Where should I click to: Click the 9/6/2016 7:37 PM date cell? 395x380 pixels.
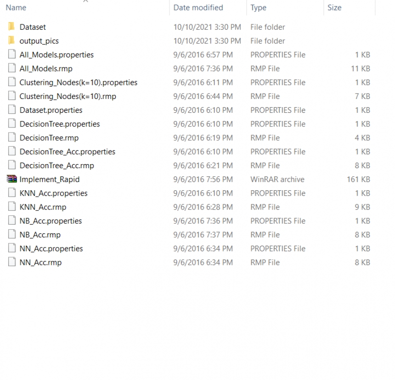click(203, 235)
